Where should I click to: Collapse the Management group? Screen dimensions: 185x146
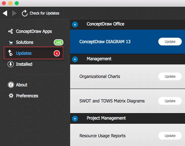click(x=75, y=59)
